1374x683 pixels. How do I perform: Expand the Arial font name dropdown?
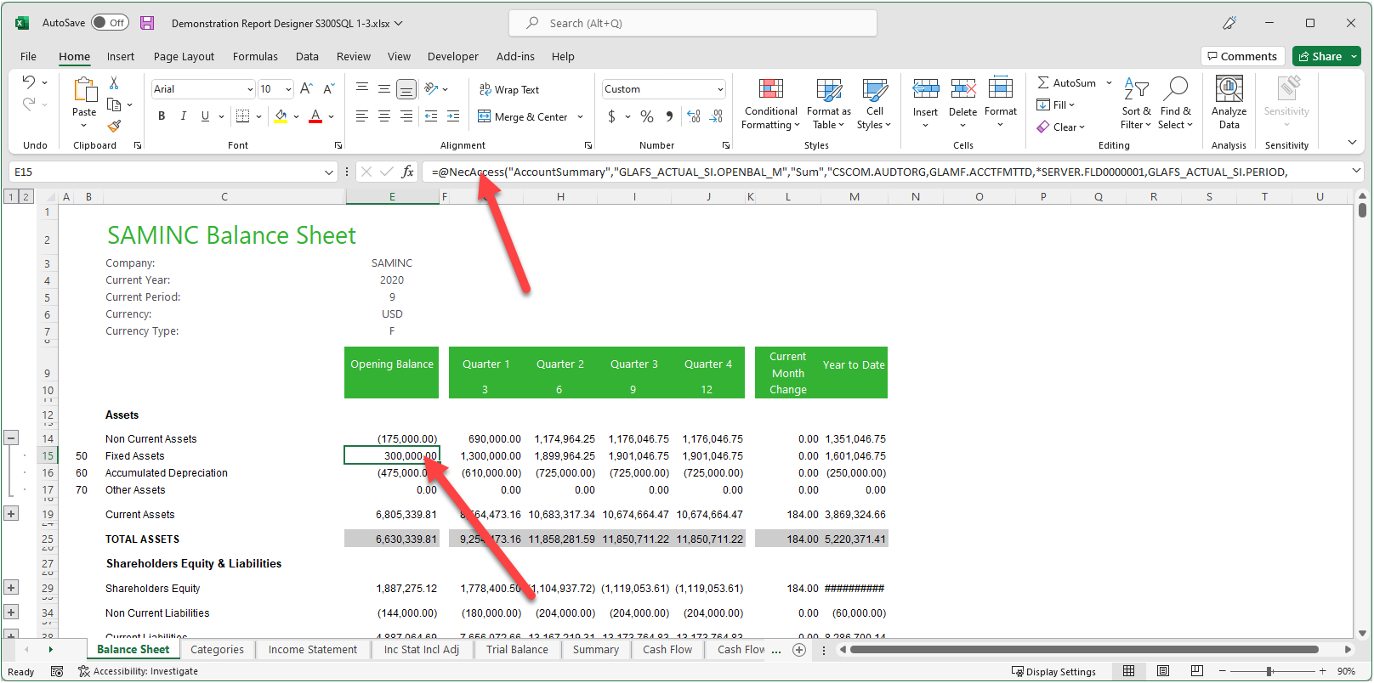250,89
